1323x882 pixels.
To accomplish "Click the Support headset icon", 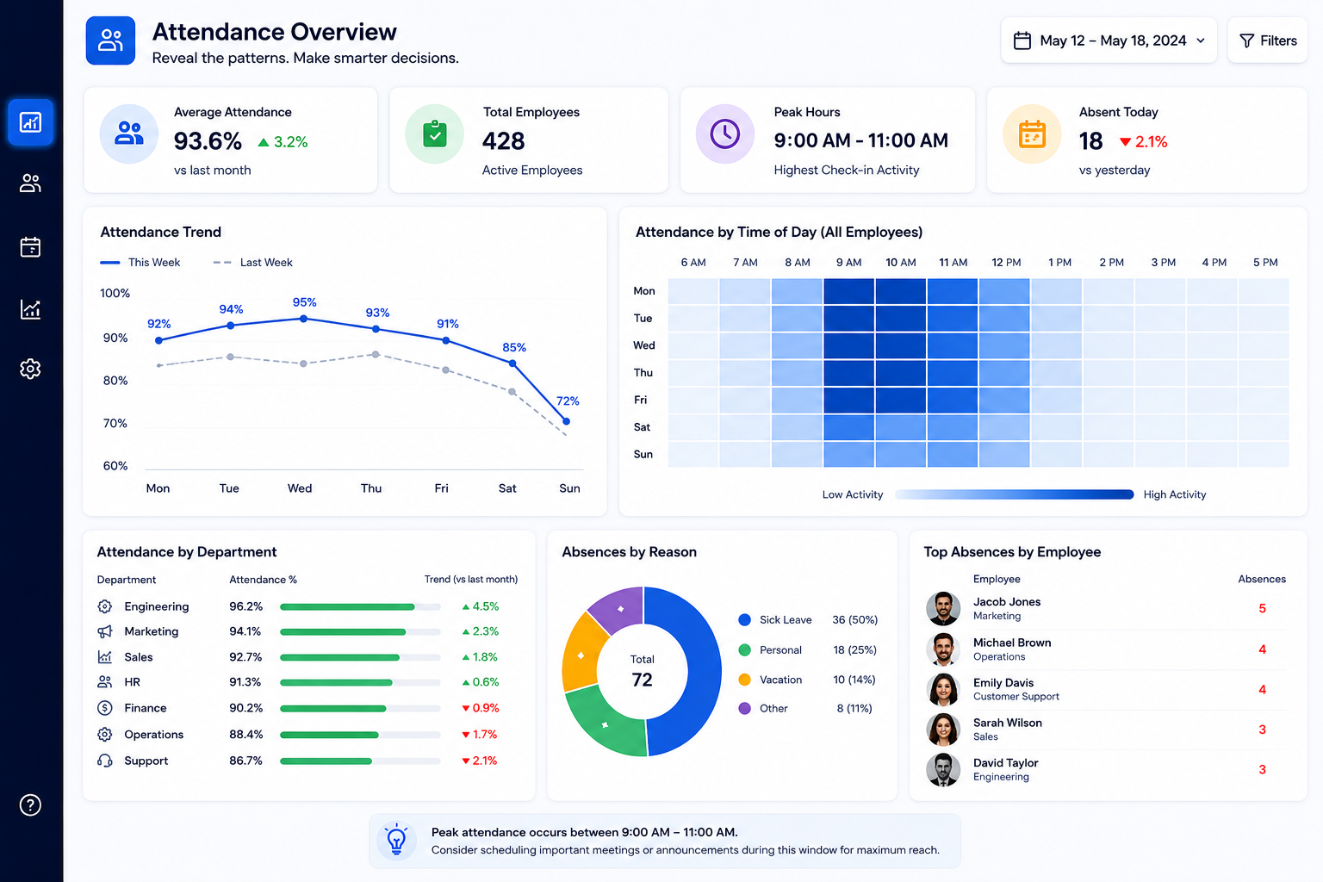I will (x=105, y=761).
